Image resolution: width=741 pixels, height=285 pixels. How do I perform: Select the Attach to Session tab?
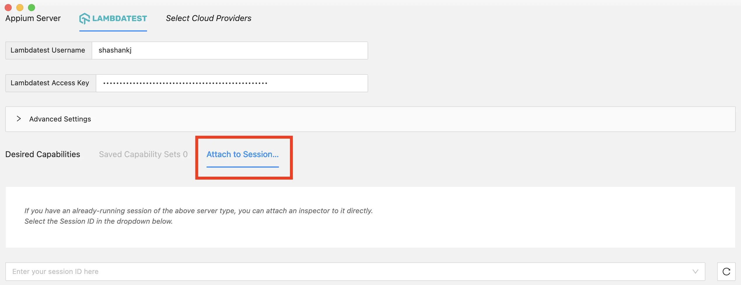click(x=242, y=154)
